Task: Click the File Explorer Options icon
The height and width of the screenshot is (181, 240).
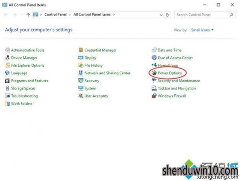Action: 7,65
